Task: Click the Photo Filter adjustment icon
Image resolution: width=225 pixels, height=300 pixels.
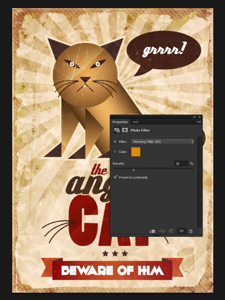Action: (117, 130)
